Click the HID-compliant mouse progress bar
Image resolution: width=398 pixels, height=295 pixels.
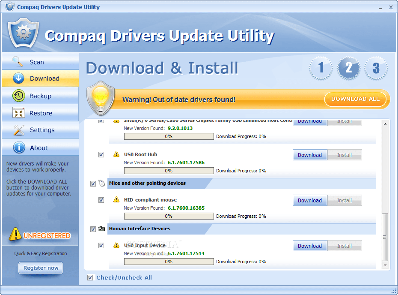point(169,216)
